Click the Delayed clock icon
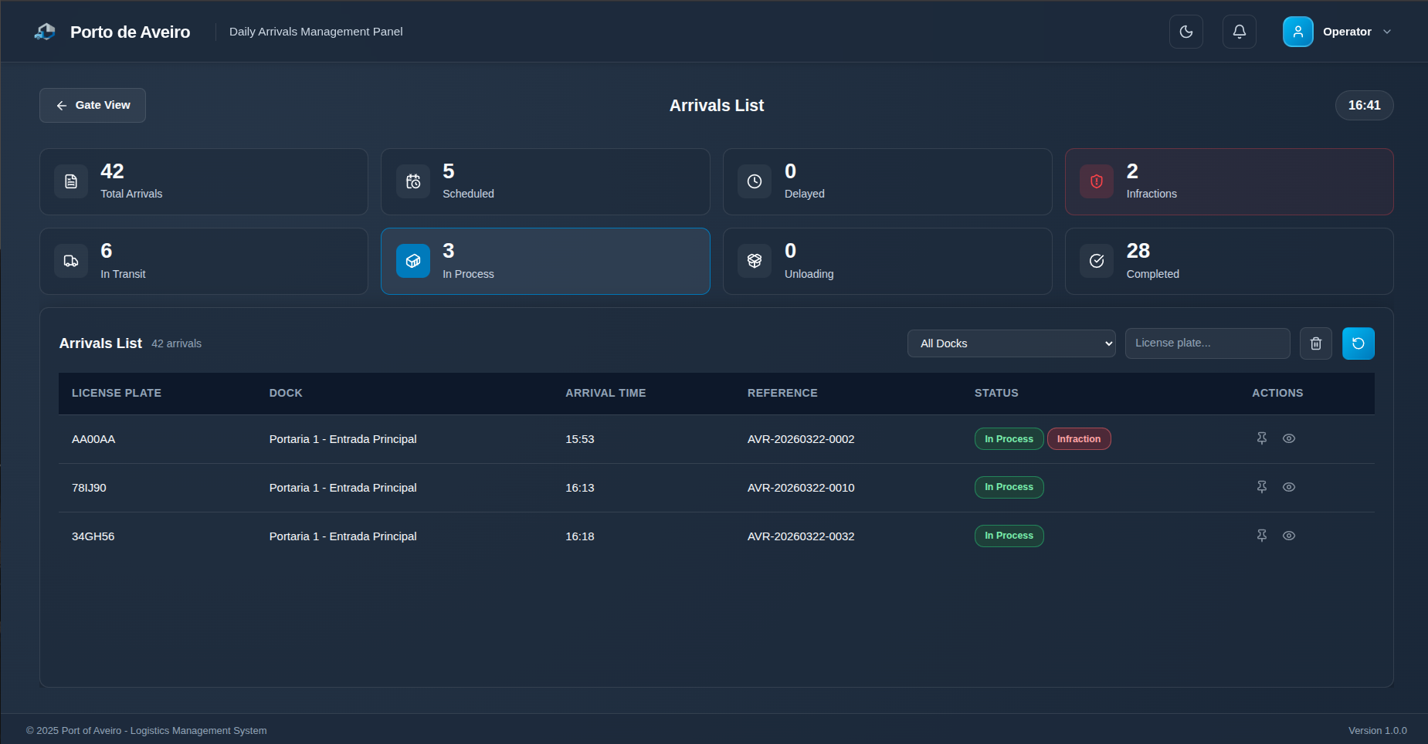The image size is (1428, 744). click(755, 181)
